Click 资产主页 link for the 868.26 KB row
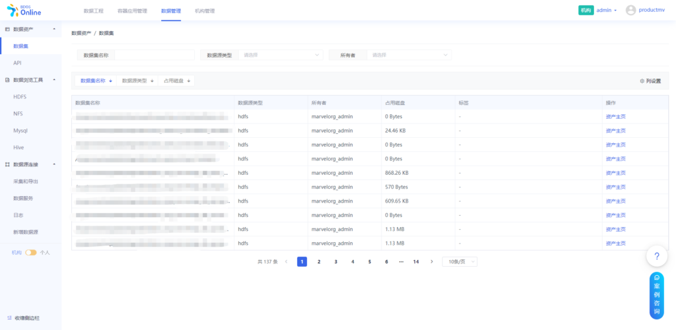 tap(615, 173)
